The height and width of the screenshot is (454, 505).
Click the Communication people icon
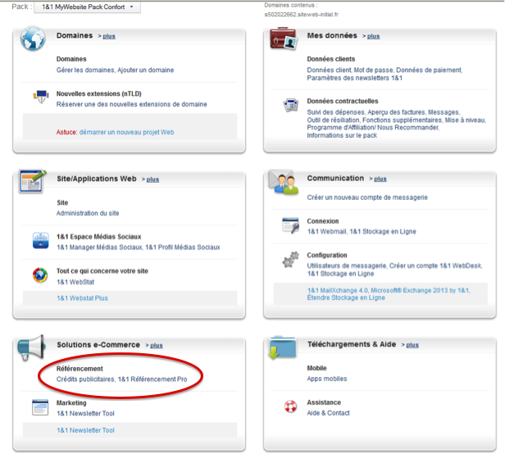coord(284,182)
